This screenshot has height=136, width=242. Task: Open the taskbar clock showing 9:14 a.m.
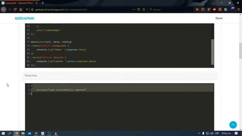coord(226,133)
